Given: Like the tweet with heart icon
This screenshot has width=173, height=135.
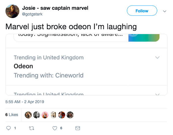Looking at the screenshot, I should click(x=54, y=128).
